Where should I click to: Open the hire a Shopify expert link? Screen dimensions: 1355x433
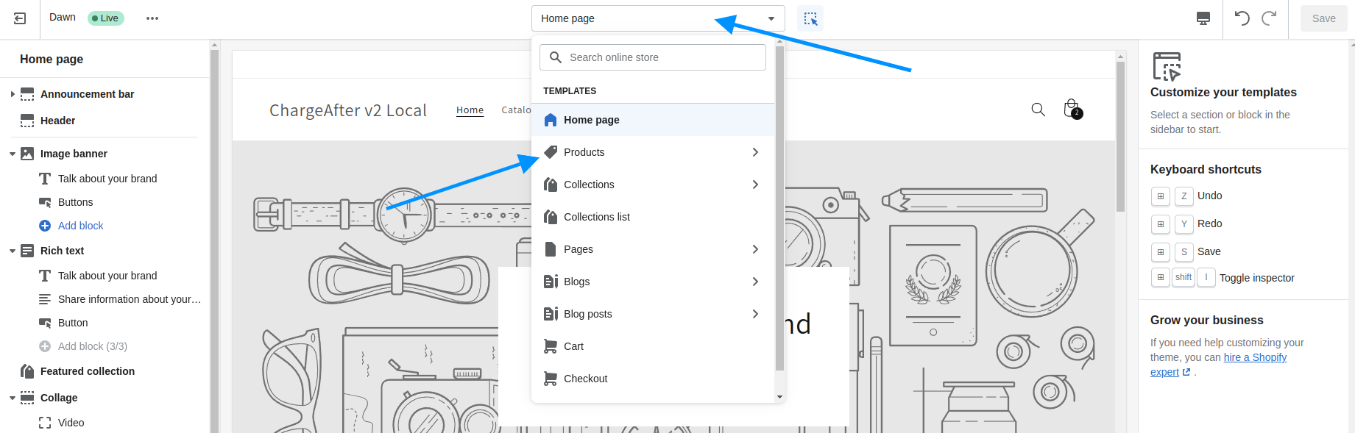[1219, 365]
